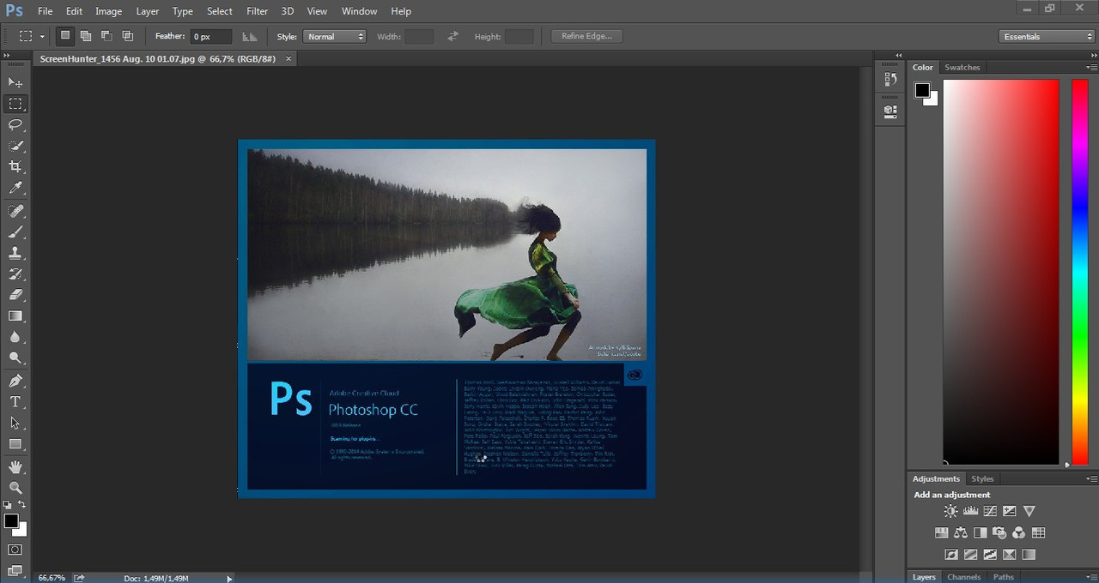Viewport: 1099px width, 583px height.
Task: Select the Horizontal Type tool
Action: 15,402
